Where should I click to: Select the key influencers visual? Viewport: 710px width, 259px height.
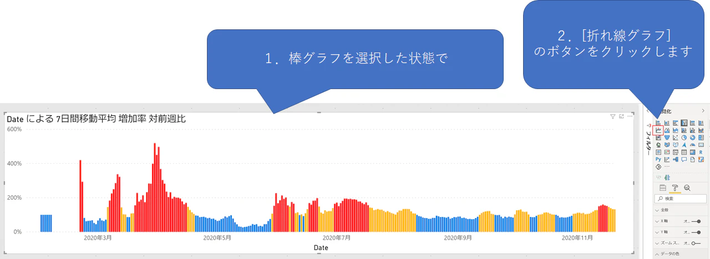pos(667,159)
